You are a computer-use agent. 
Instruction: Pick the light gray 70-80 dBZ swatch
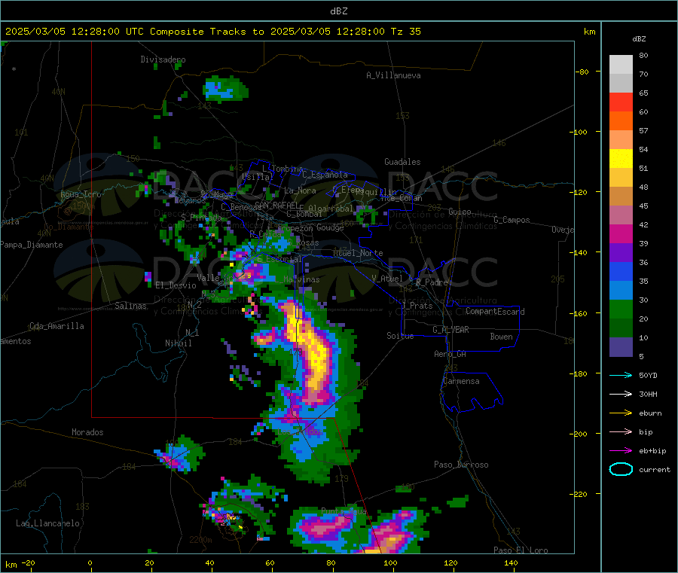click(x=621, y=65)
